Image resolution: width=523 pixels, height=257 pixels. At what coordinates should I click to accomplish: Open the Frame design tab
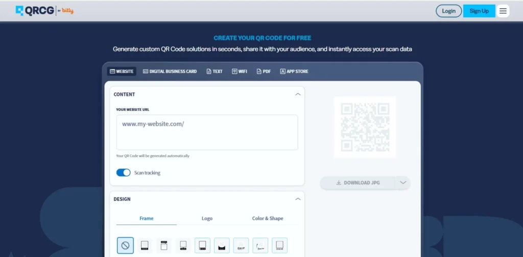147,218
